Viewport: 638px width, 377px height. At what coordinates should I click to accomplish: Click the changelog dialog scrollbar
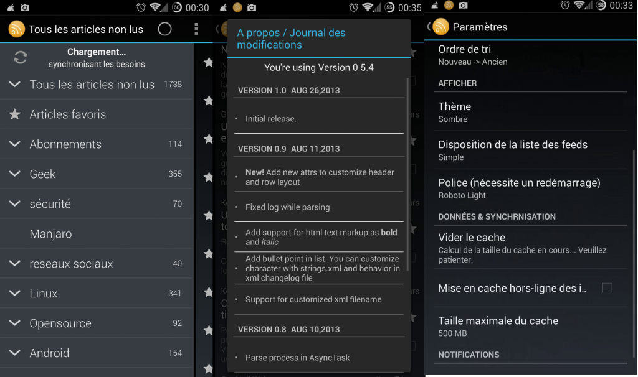click(x=407, y=174)
